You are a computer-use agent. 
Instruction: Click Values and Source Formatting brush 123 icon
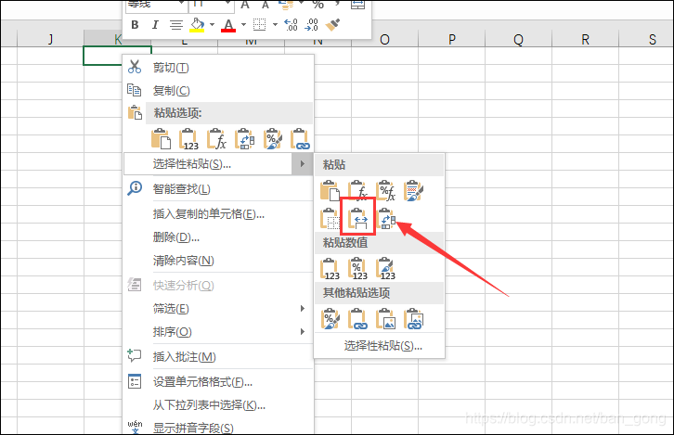pos(385,269)
